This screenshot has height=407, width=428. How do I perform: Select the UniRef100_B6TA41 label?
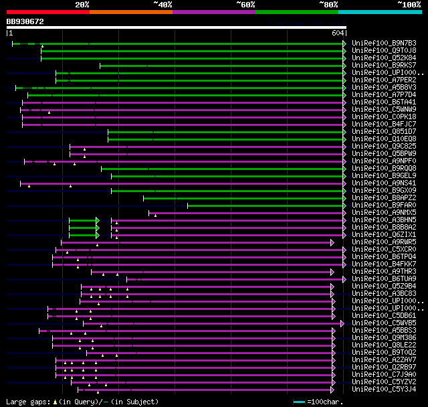(x=384, y=102)
